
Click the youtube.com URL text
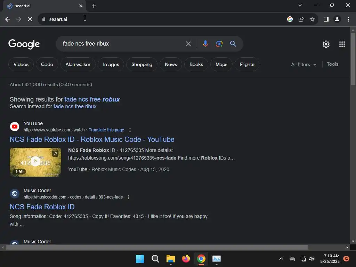[54, 130]
